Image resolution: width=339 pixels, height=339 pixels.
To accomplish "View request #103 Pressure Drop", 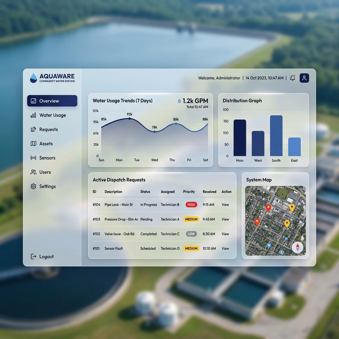I will [225, 219].
